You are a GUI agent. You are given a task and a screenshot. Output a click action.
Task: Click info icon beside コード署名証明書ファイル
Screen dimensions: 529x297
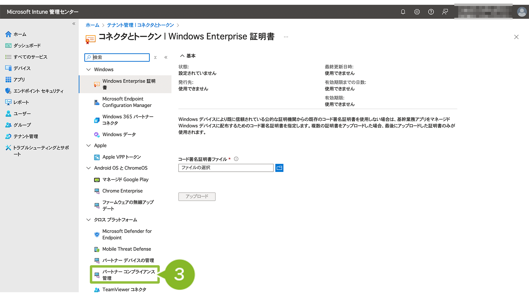point(236,159)
